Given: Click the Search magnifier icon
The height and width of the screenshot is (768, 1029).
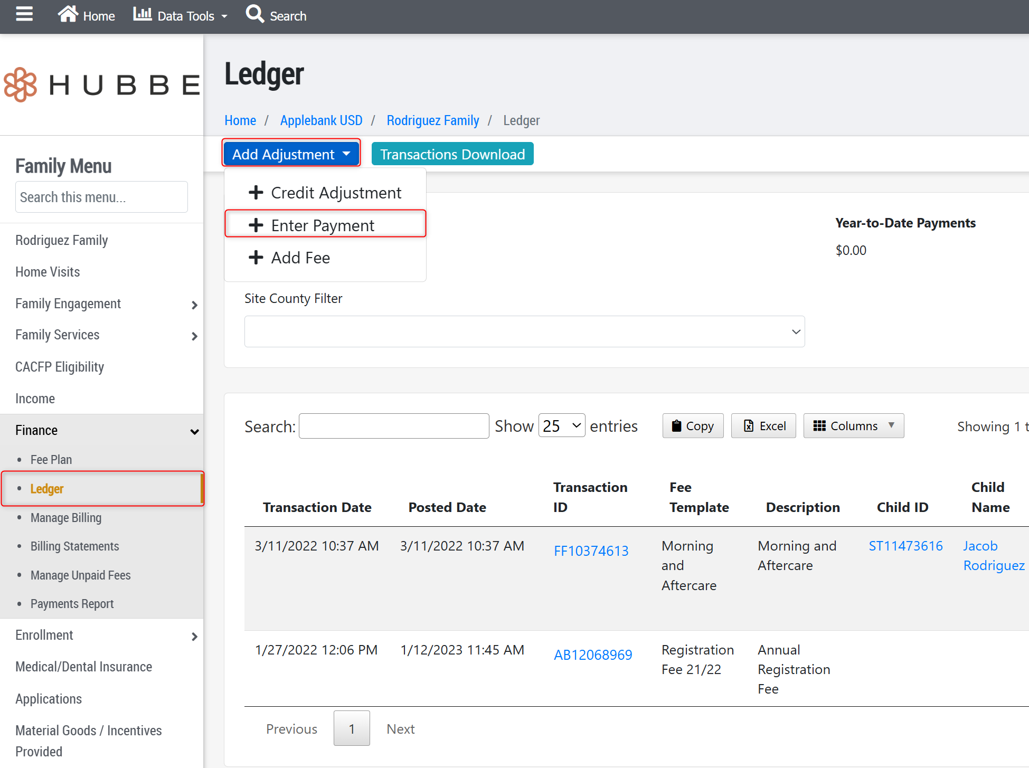Looking at the screenshot, I should (254, 14).
